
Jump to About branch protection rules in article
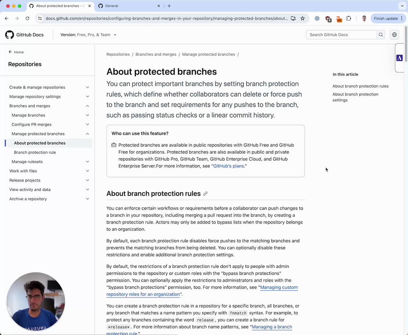pyautogui.click(x=361, y=86)
